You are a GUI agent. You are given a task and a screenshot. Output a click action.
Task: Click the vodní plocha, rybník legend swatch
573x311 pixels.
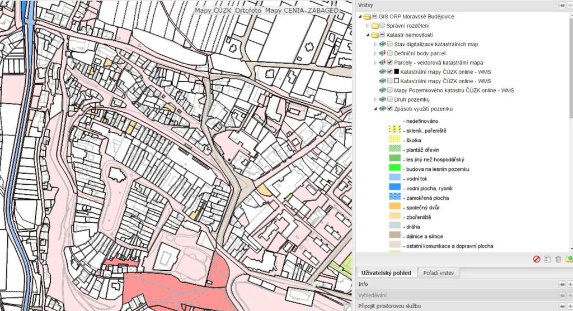click(394, 187)
